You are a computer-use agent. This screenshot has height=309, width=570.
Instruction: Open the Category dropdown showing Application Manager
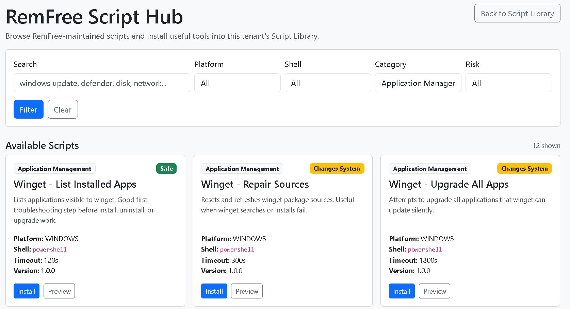coord(418,83)
